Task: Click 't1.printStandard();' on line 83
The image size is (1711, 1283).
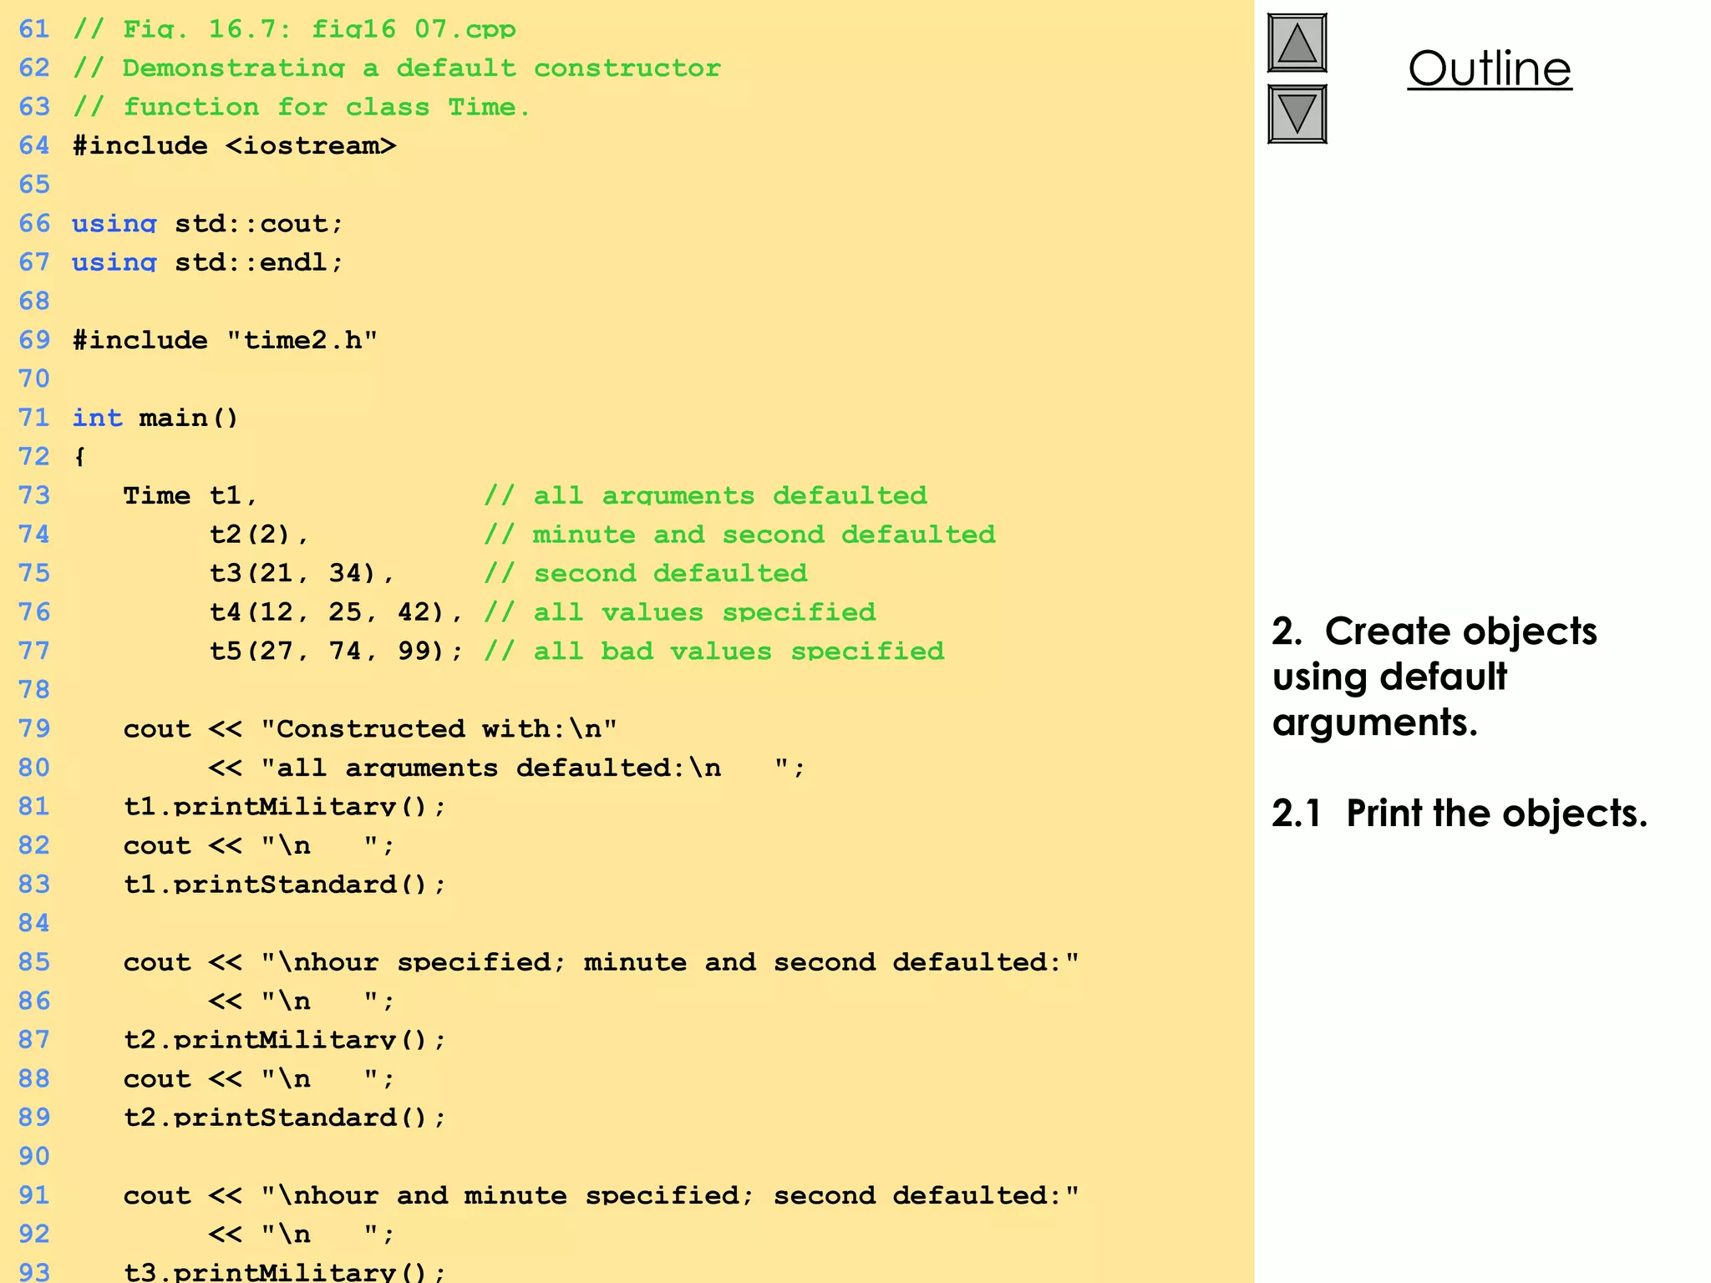Action: coord(285,884)
